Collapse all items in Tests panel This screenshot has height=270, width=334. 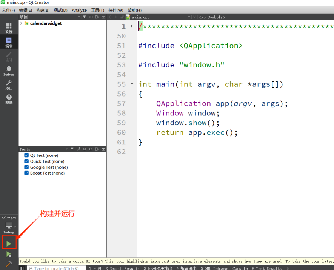click(x=91, y=149)
